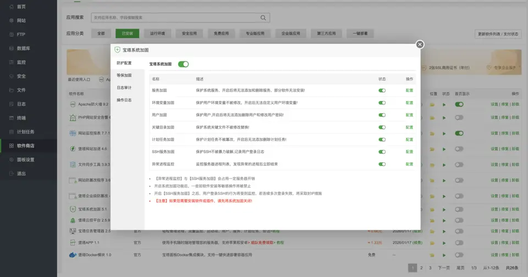Click 退出 in the left sidebar
The image size is (528, 277).
tap(29, 173)
